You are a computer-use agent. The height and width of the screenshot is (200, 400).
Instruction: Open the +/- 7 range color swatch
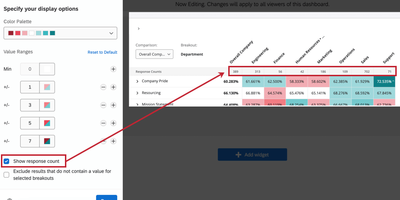[x=47, y=141]
